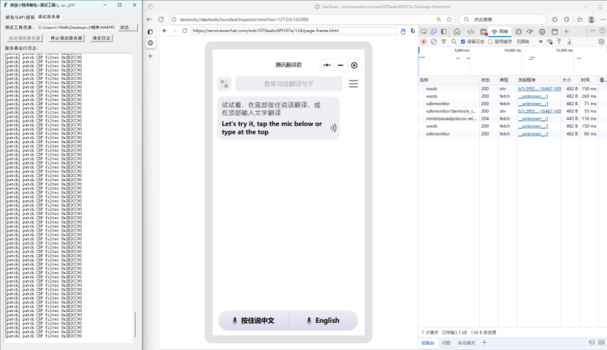Click the globe tab in sidebar
The width and height of the screenshot is (607, 350).
[x=150, y=43]
